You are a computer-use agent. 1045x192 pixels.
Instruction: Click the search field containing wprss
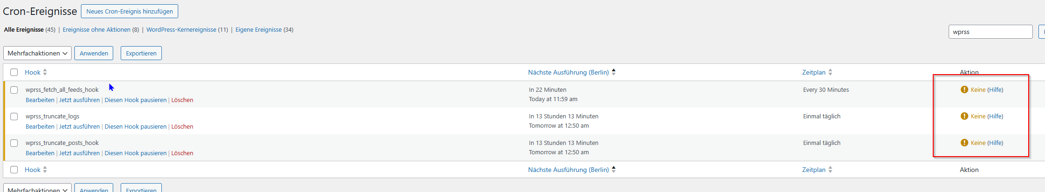click(990, 32)
